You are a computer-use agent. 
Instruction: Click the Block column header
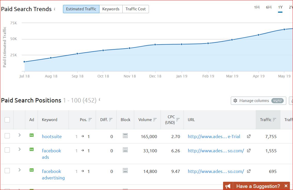125,120
